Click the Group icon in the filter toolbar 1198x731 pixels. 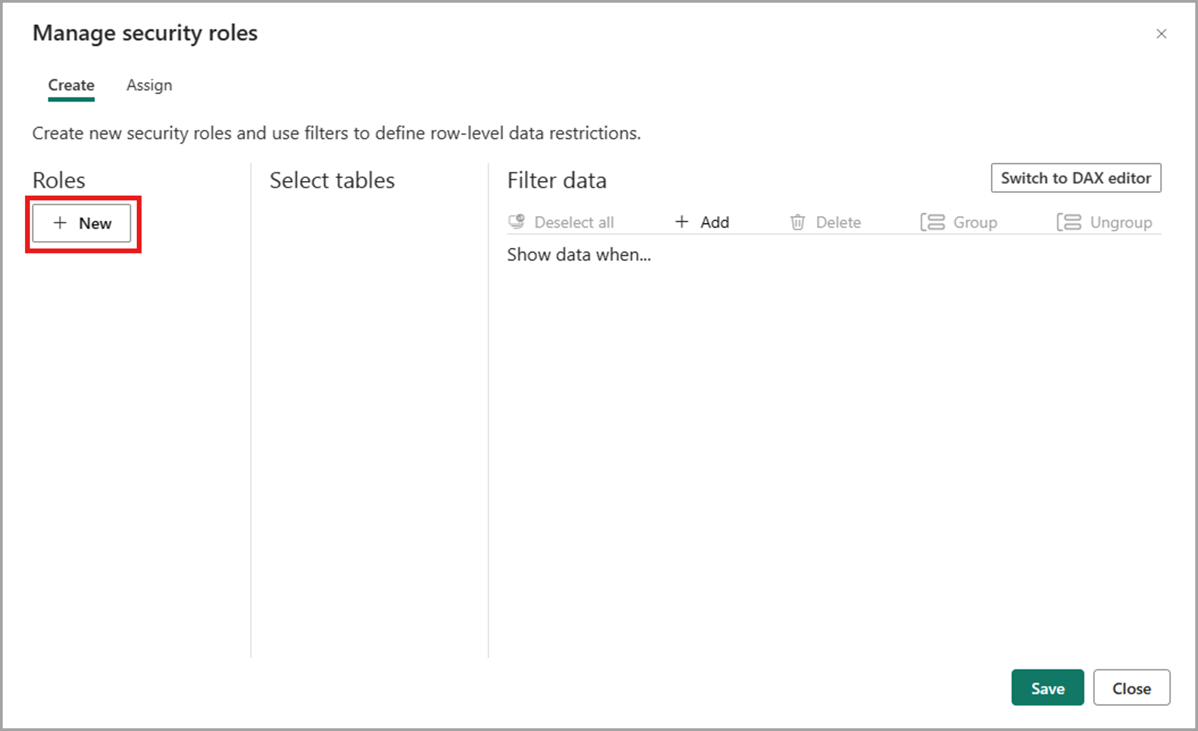[x=933, y=222]
